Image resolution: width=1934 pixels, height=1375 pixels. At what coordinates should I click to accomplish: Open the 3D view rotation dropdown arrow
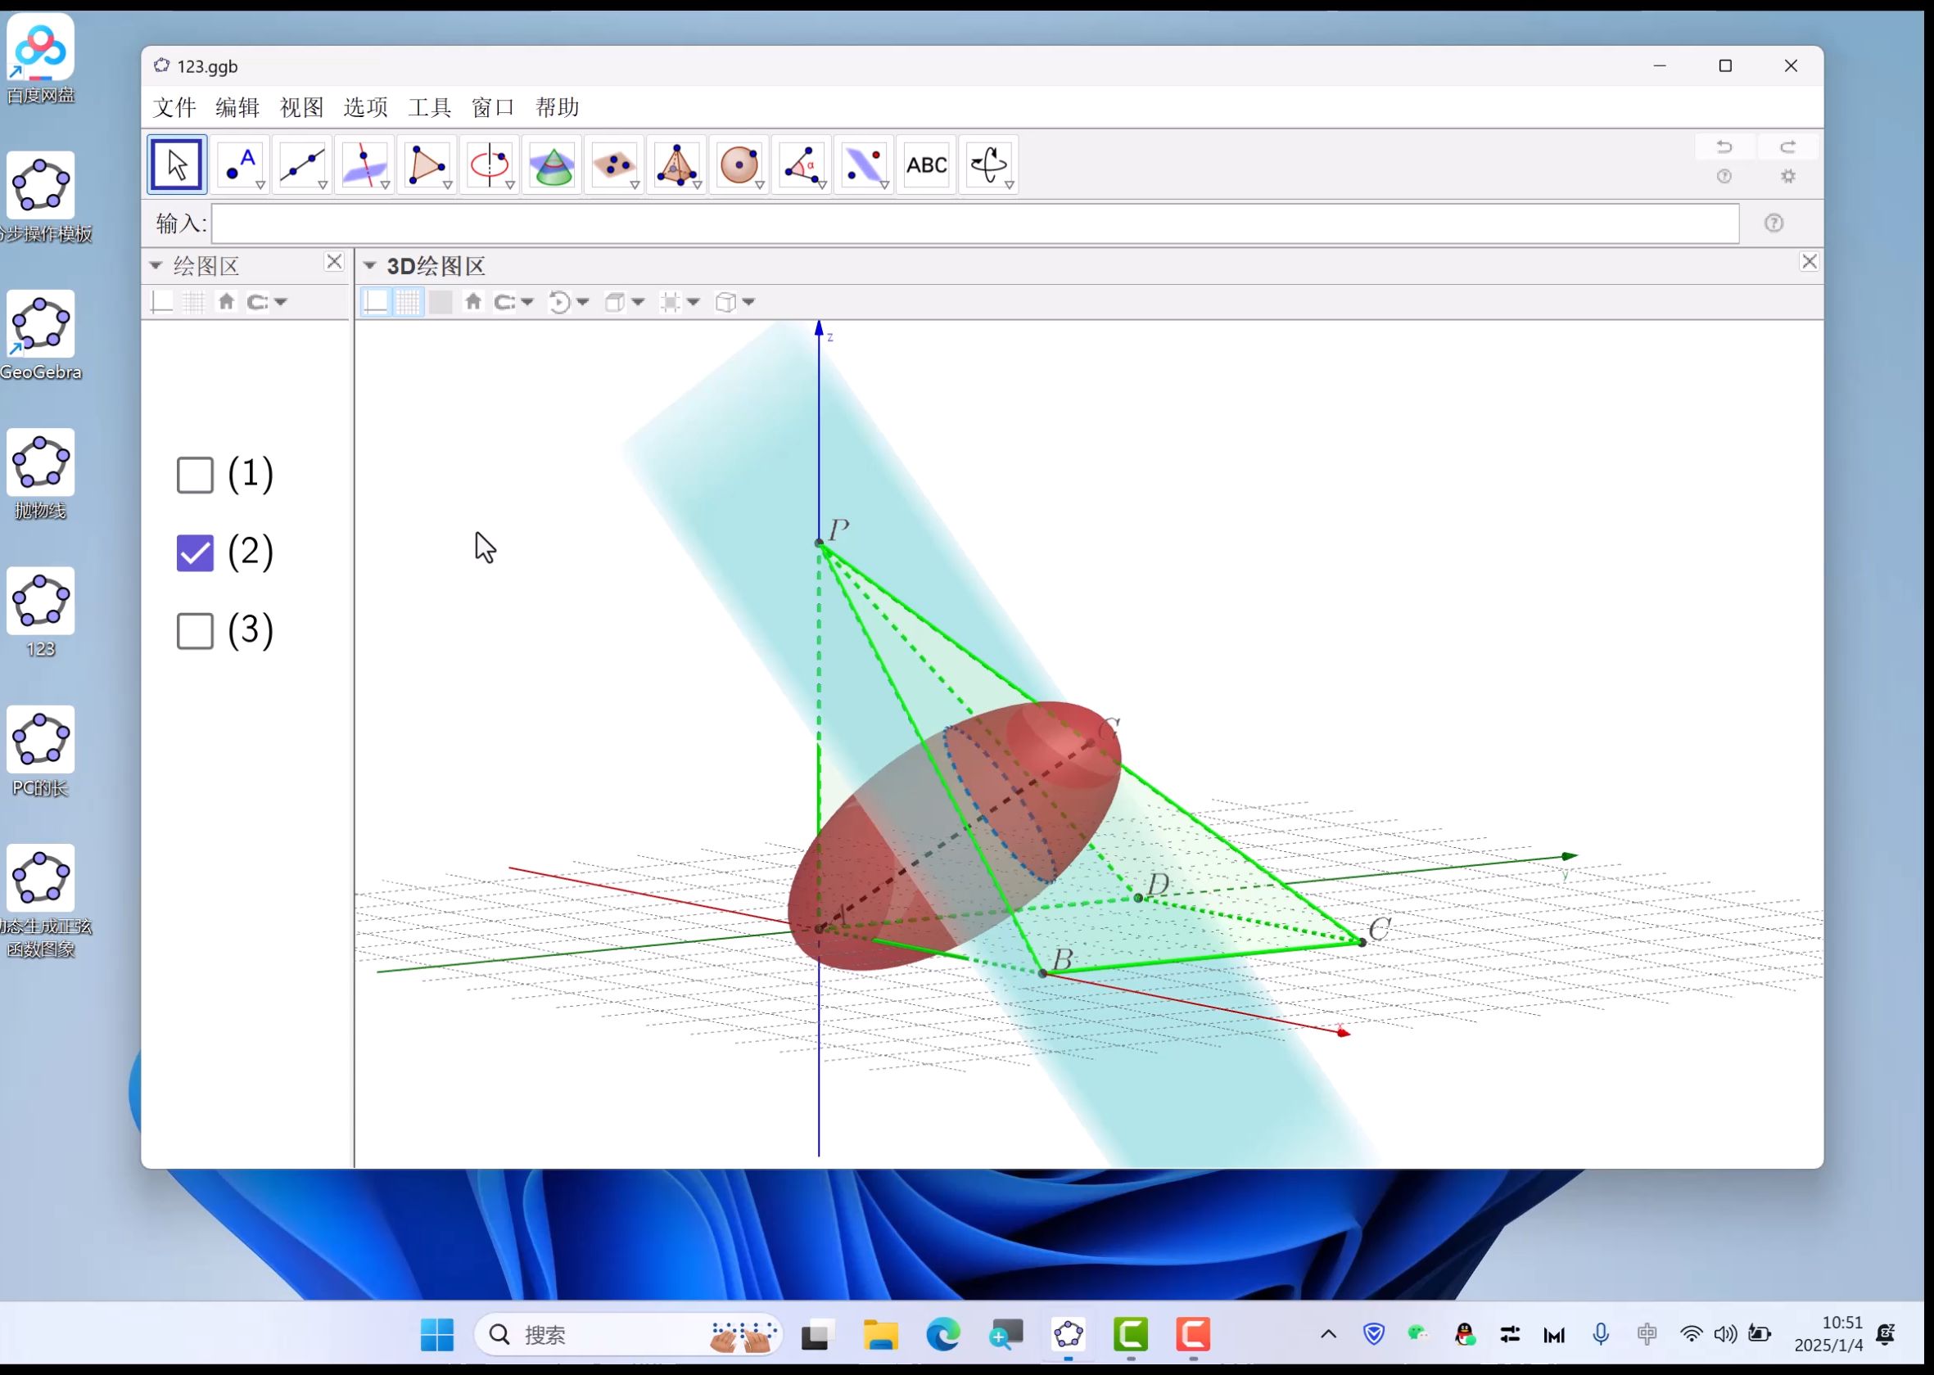(x=583, y=302)
